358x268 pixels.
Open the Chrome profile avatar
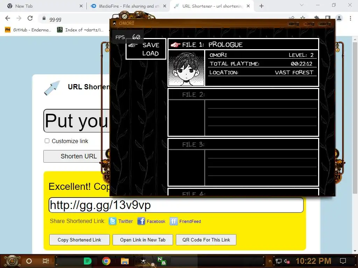pyautogui.click(x=339, y=18)
